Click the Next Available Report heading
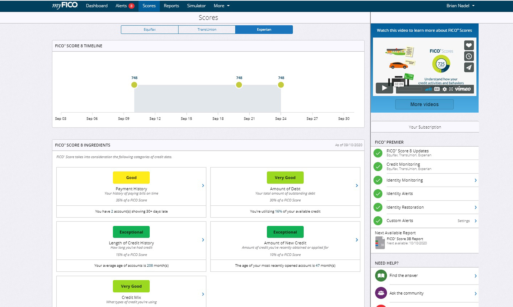Screen dimensions: 513x307 pyautogui.click(x=395, y=233)
